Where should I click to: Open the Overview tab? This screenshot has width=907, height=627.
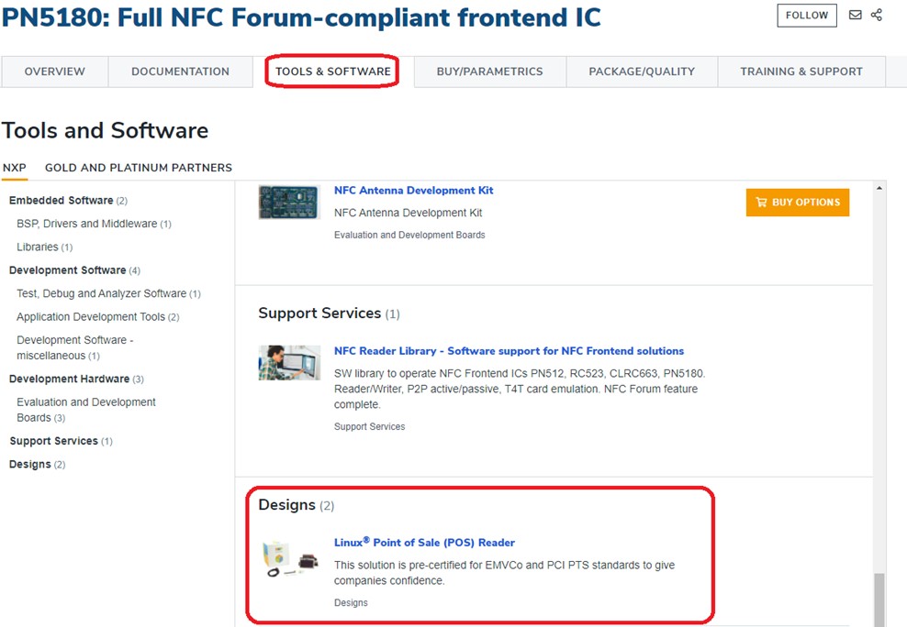[55, 71]
